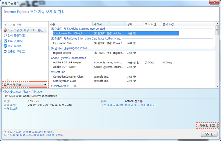221x141 pixels.
Task: Sort list by 게시자 column header
Action: (x=109, y=24)
